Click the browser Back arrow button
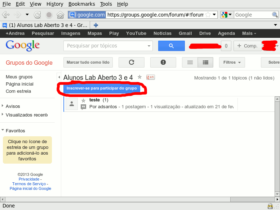 click(x=6, y=15)
